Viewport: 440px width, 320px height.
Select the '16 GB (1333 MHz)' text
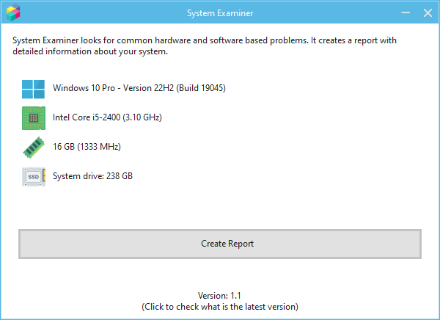(x=87, y=146)
